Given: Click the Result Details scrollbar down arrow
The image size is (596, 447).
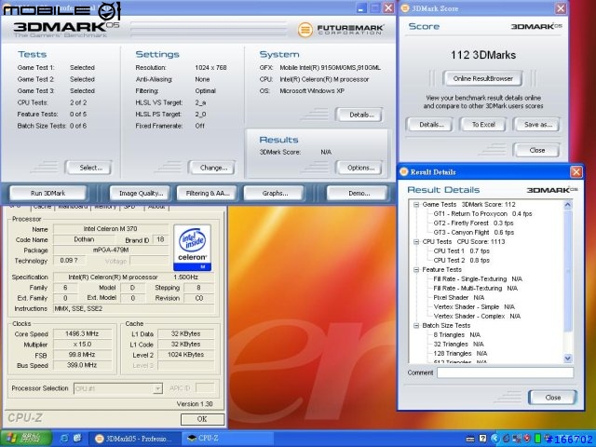Looking at the screenshot, I should 567,358.
